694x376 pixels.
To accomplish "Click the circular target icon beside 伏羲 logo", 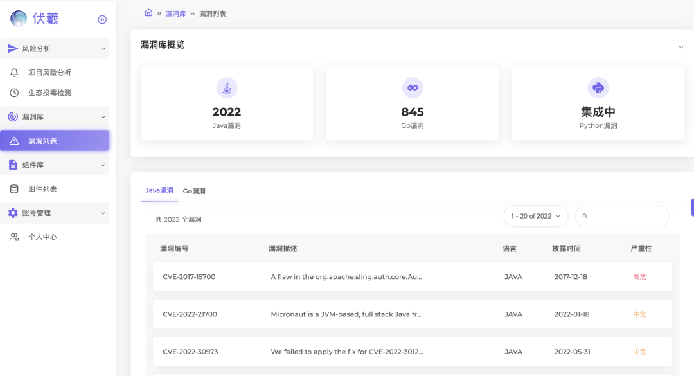I will (102, 19).
